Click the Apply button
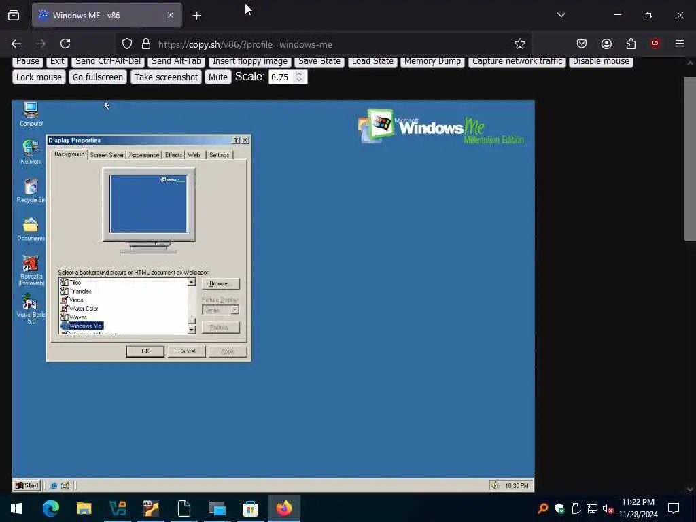 228,351
